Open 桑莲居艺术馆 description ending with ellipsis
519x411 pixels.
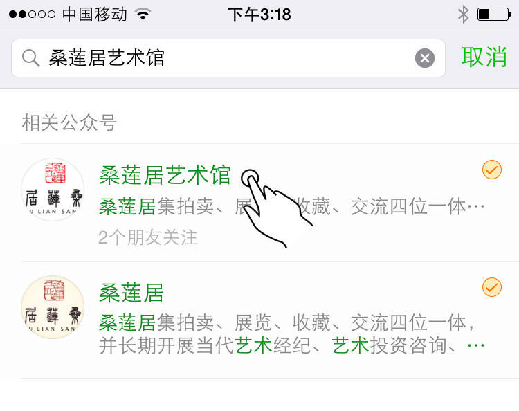pyautogui.click(x=291, y=206)
